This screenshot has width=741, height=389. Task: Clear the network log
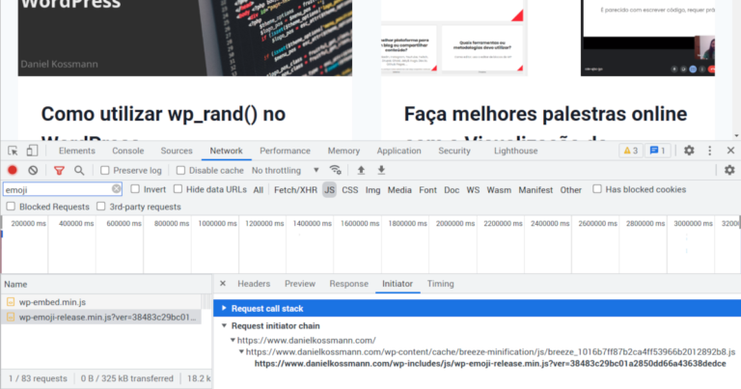[x=33, y=170]
